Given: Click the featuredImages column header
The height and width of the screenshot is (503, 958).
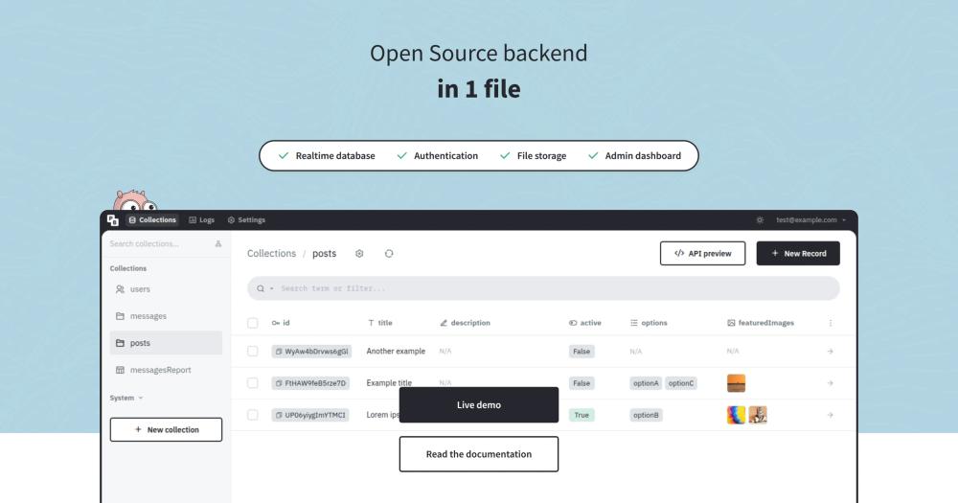Looking at the screenshot, I should coord(761,323).
